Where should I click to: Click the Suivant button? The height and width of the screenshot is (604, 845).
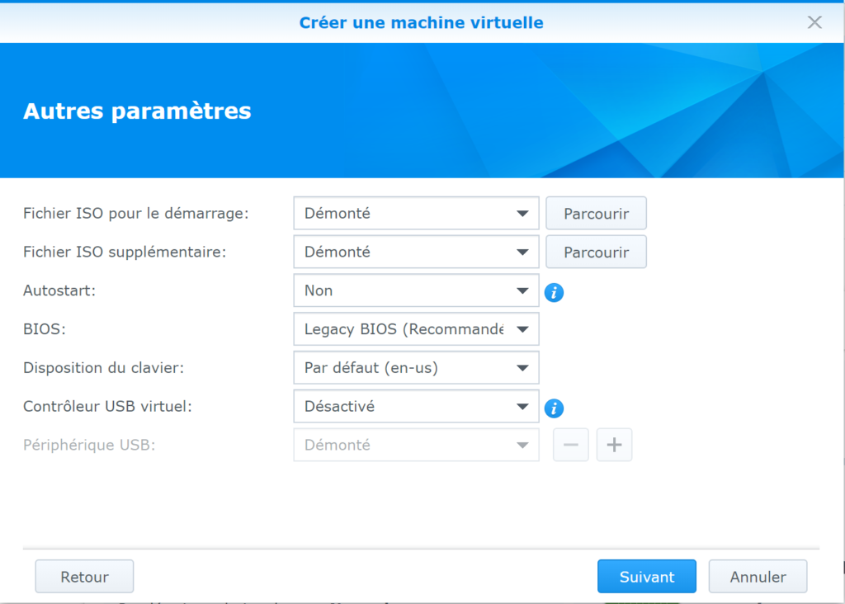[x=646, y=577]
